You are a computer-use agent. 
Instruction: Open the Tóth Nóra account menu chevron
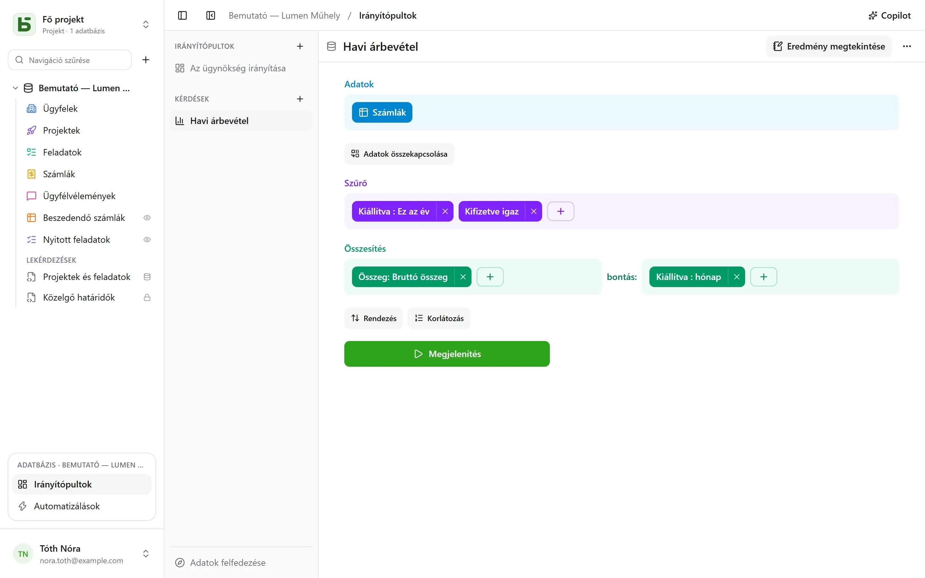point(145,554)
